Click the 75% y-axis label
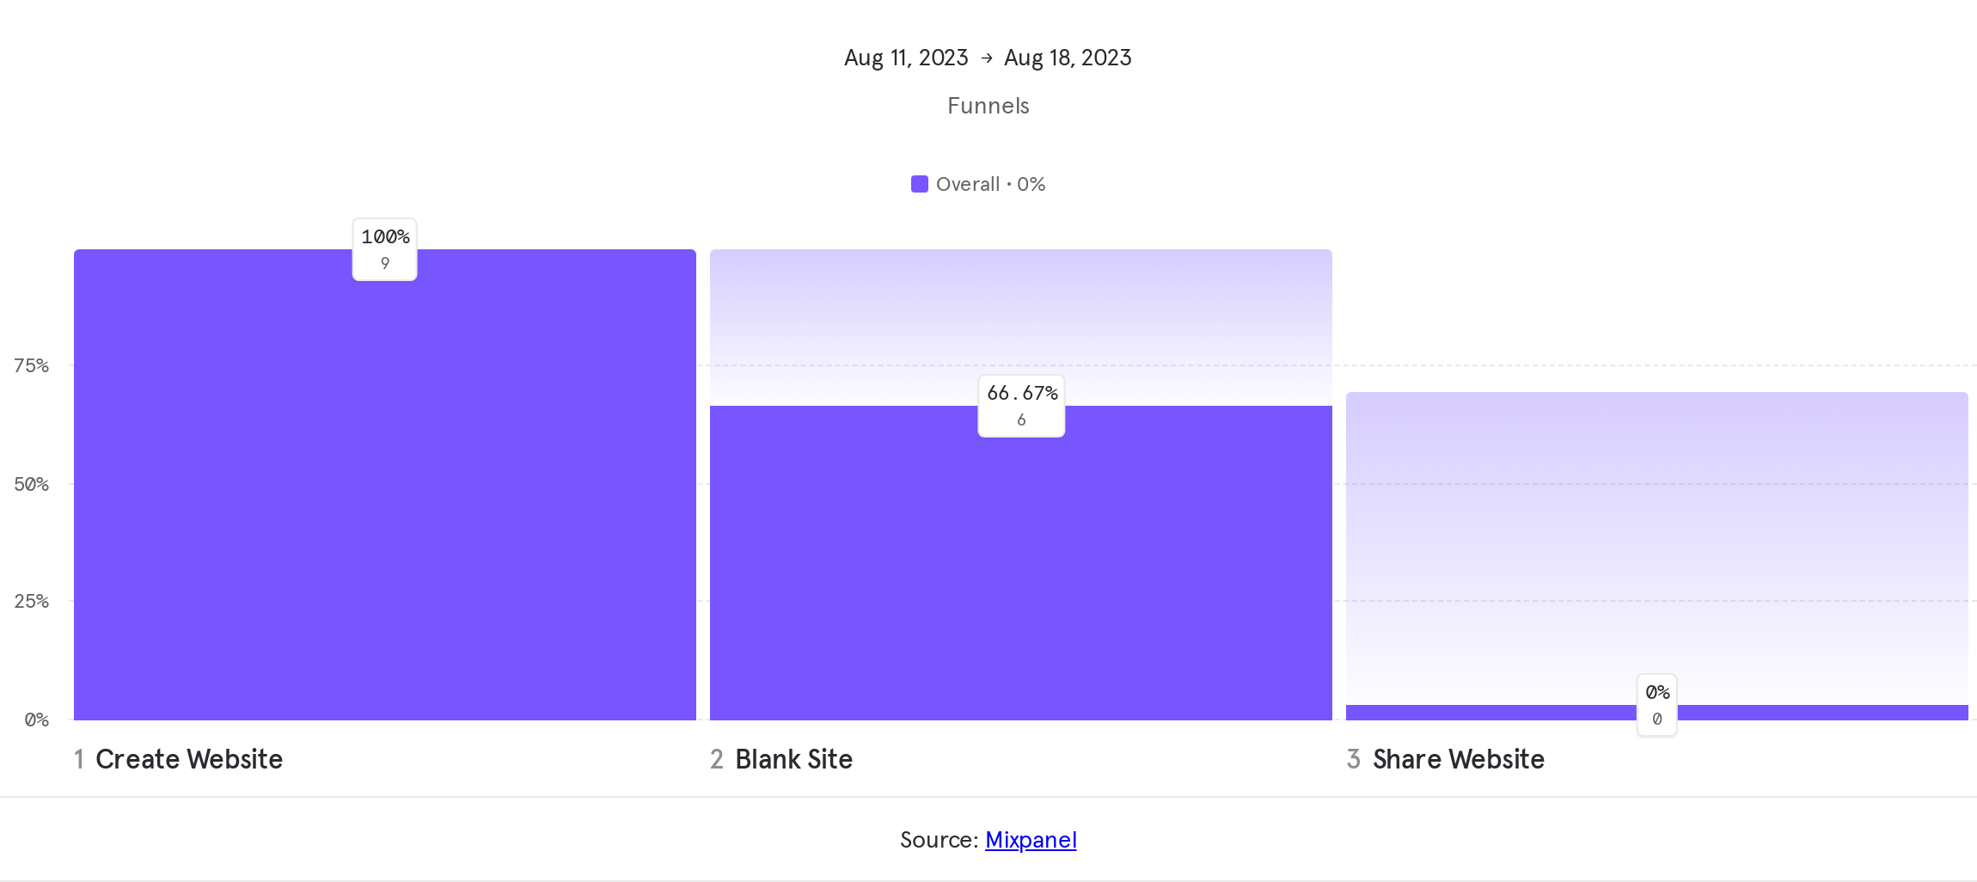1977x882 pixels. pos(32,366)
